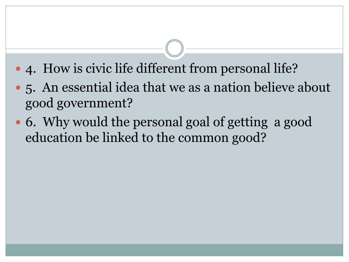Click the phrase 'An essential idea' in question 5

tap(91, 87)
